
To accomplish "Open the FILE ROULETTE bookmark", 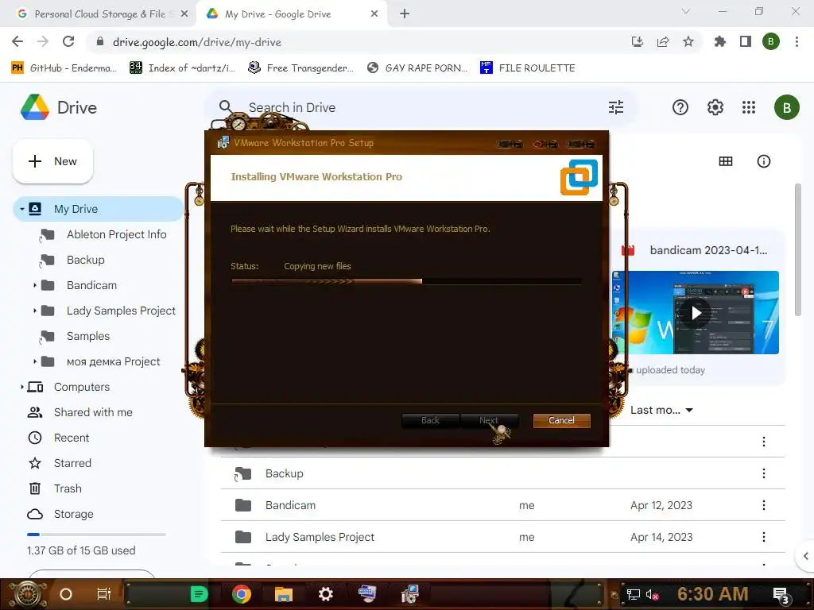I will coord(528,68).
